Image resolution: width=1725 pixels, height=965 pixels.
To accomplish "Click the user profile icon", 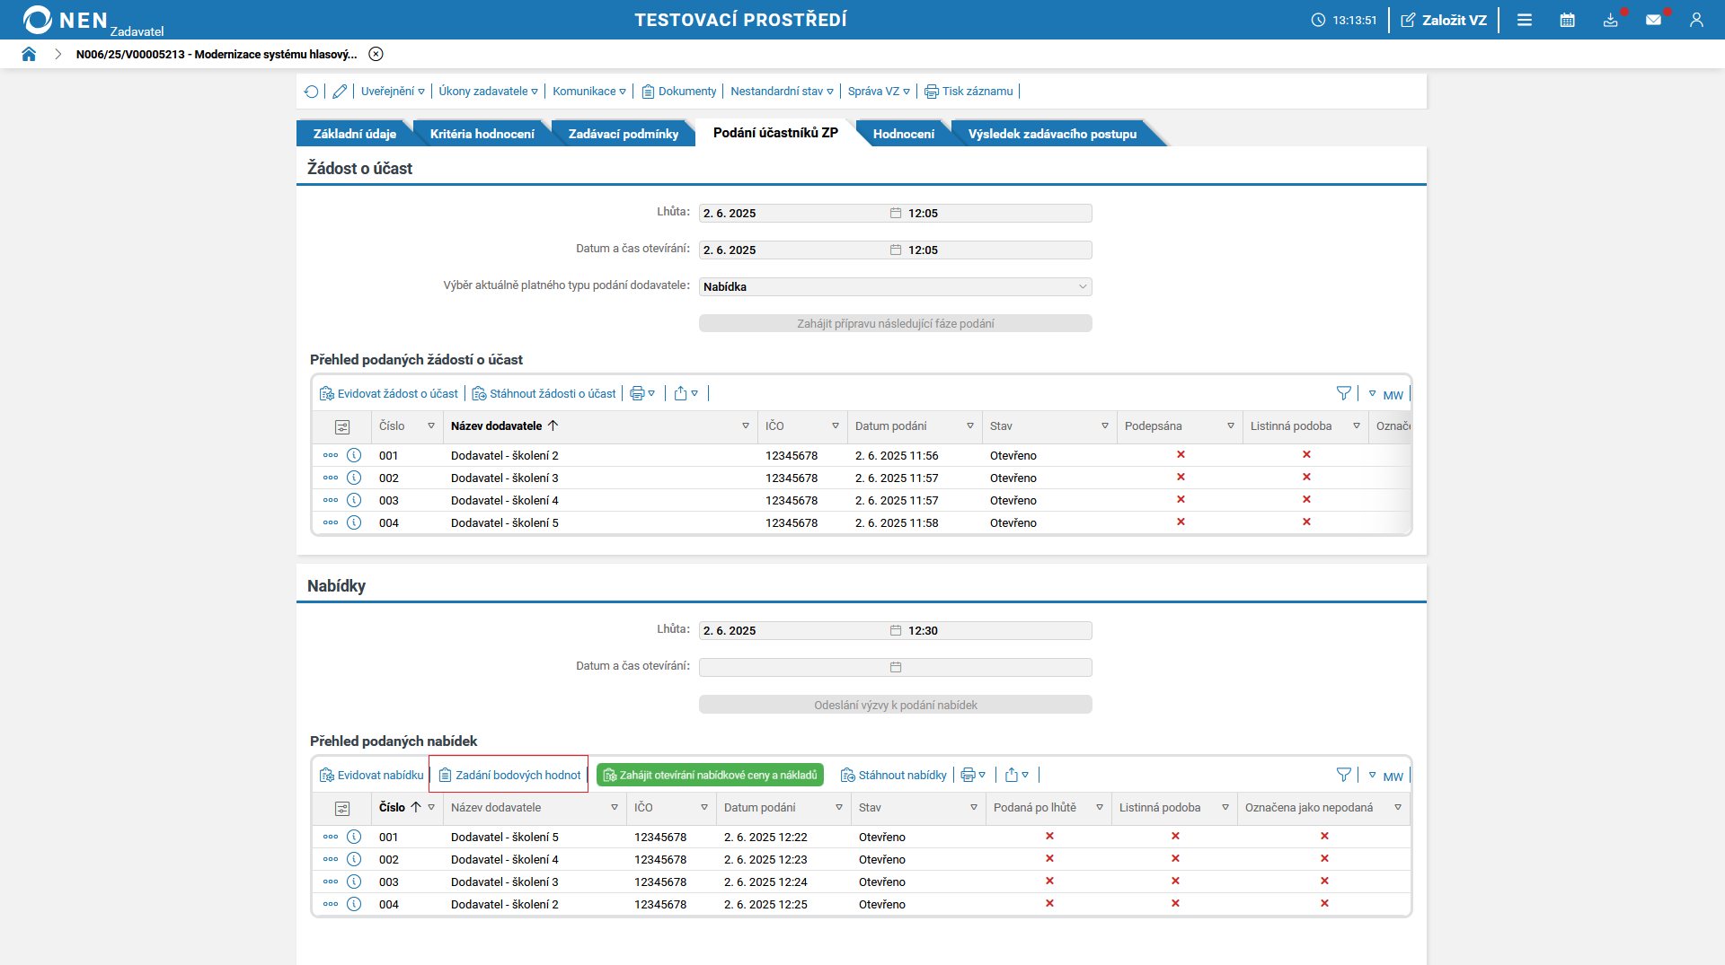I will click(x=1696, y=20).
